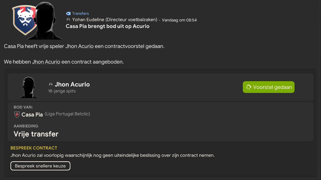Click person icon beside Yohan Eudeline
This screenshot has height=180, width=321.
tap(68, 20)
